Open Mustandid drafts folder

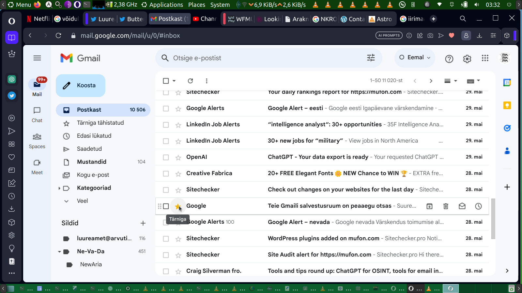point(103,162)
